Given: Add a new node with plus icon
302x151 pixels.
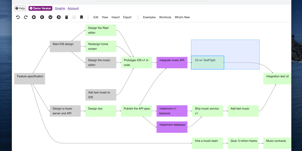Looking at the screenshot, I should click(x=34, y=17).
